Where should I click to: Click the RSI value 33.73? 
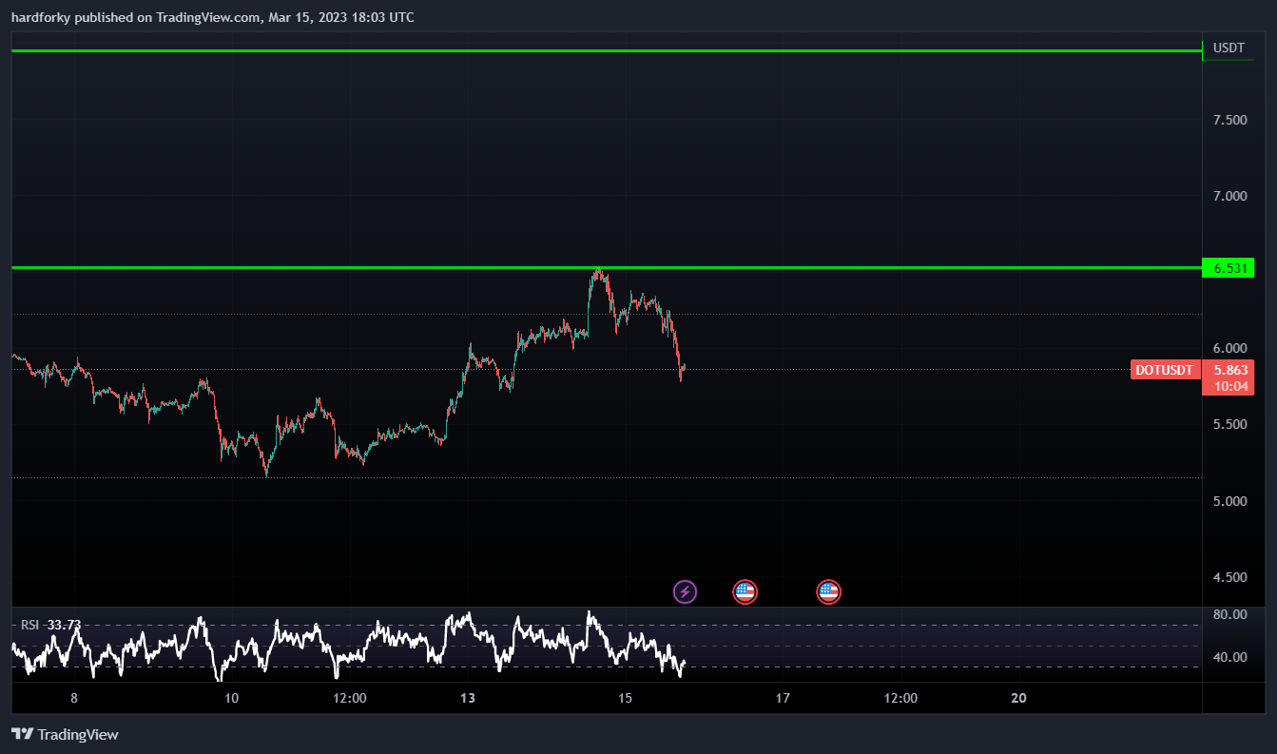coord(64,625)
